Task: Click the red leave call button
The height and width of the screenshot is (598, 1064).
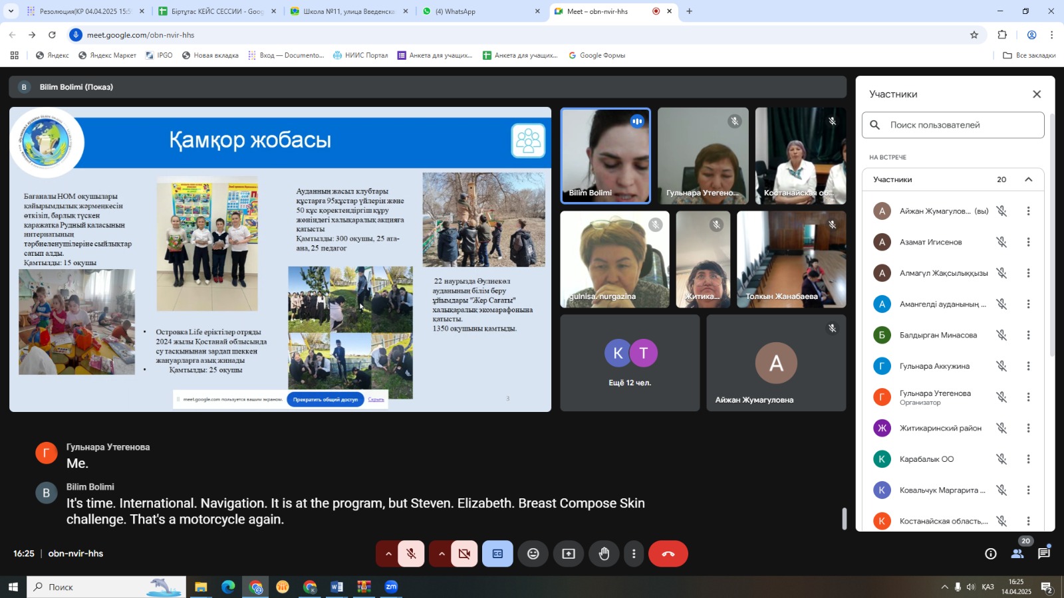Action: pyautogui.click(x=668, y=553)
